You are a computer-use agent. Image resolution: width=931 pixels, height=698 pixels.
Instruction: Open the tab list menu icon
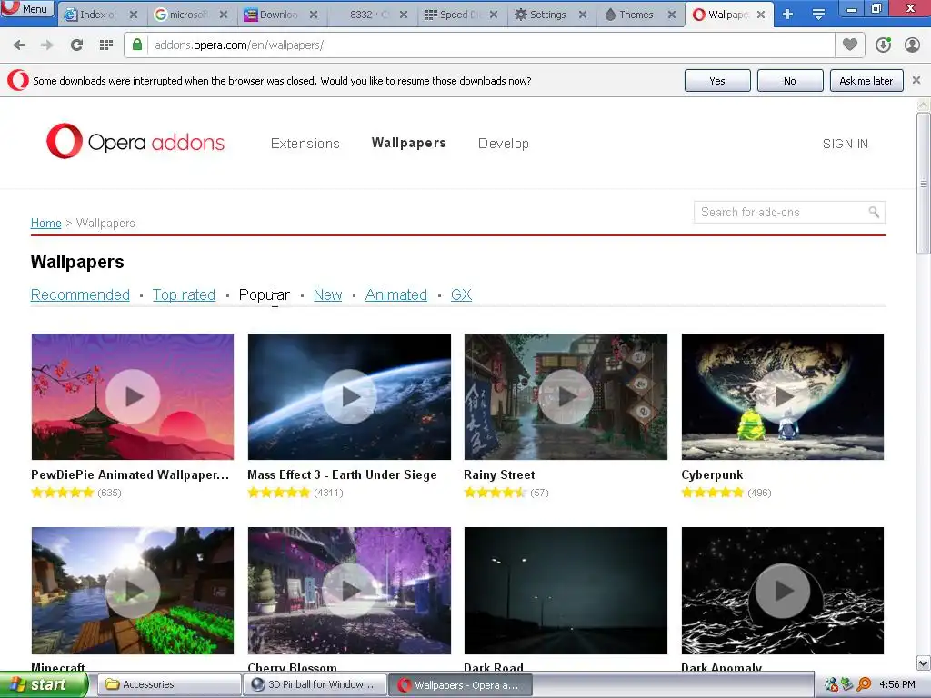(x=818, y=15)
